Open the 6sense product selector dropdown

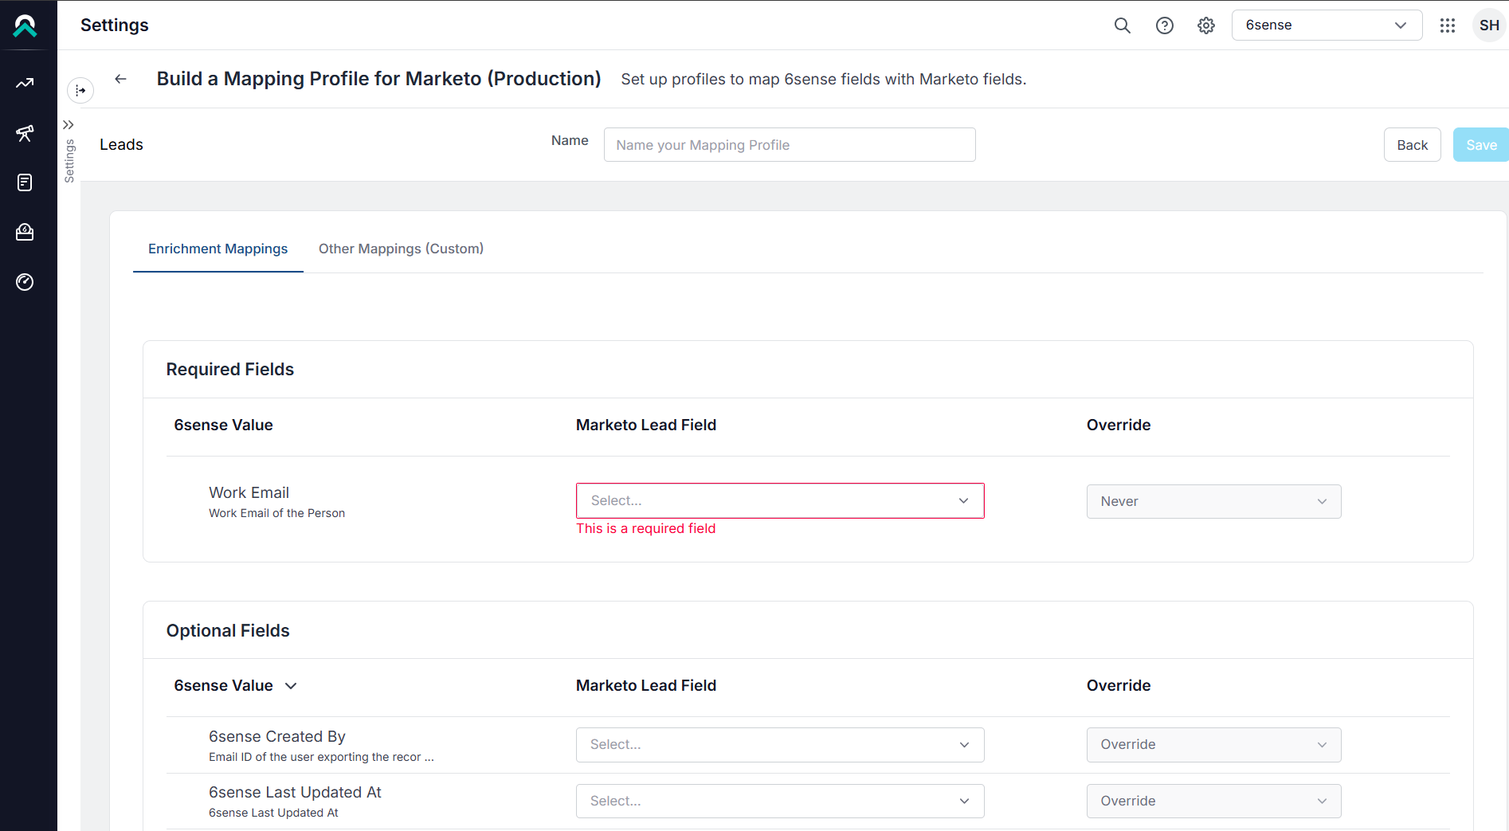1327,25
